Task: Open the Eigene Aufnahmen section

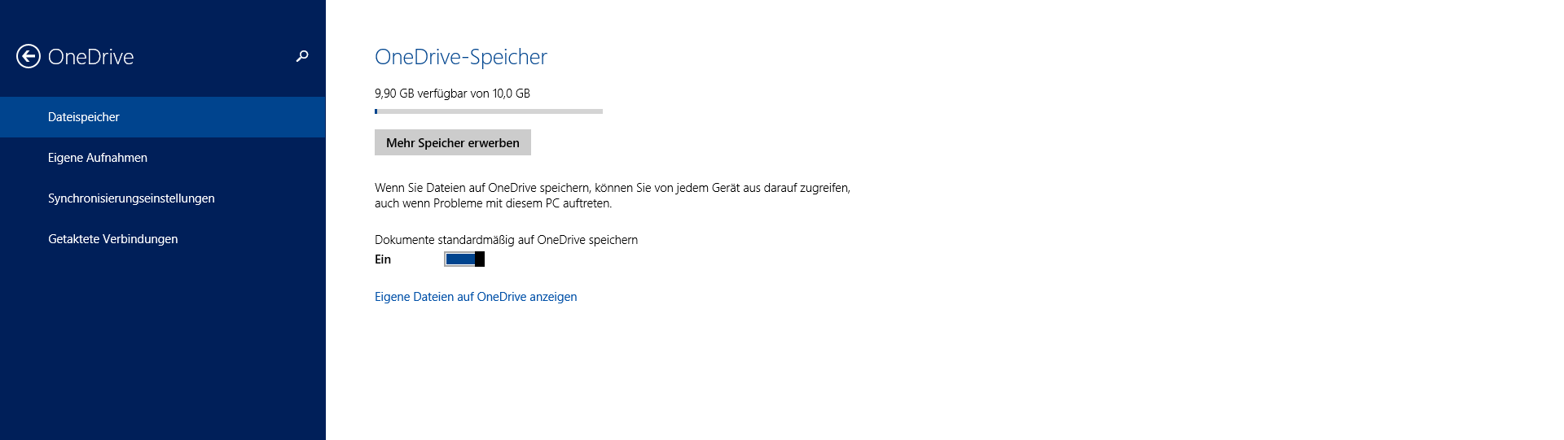Action: click(98, 158)
